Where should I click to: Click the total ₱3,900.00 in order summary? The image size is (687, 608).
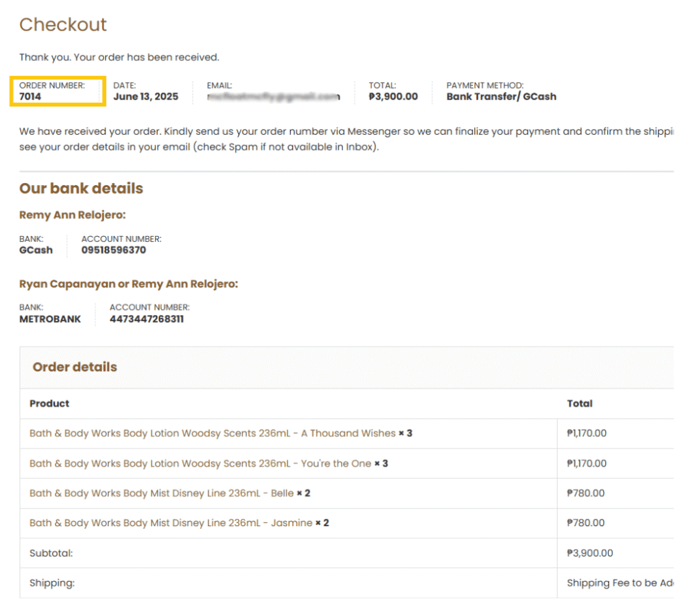click(393, 97)
